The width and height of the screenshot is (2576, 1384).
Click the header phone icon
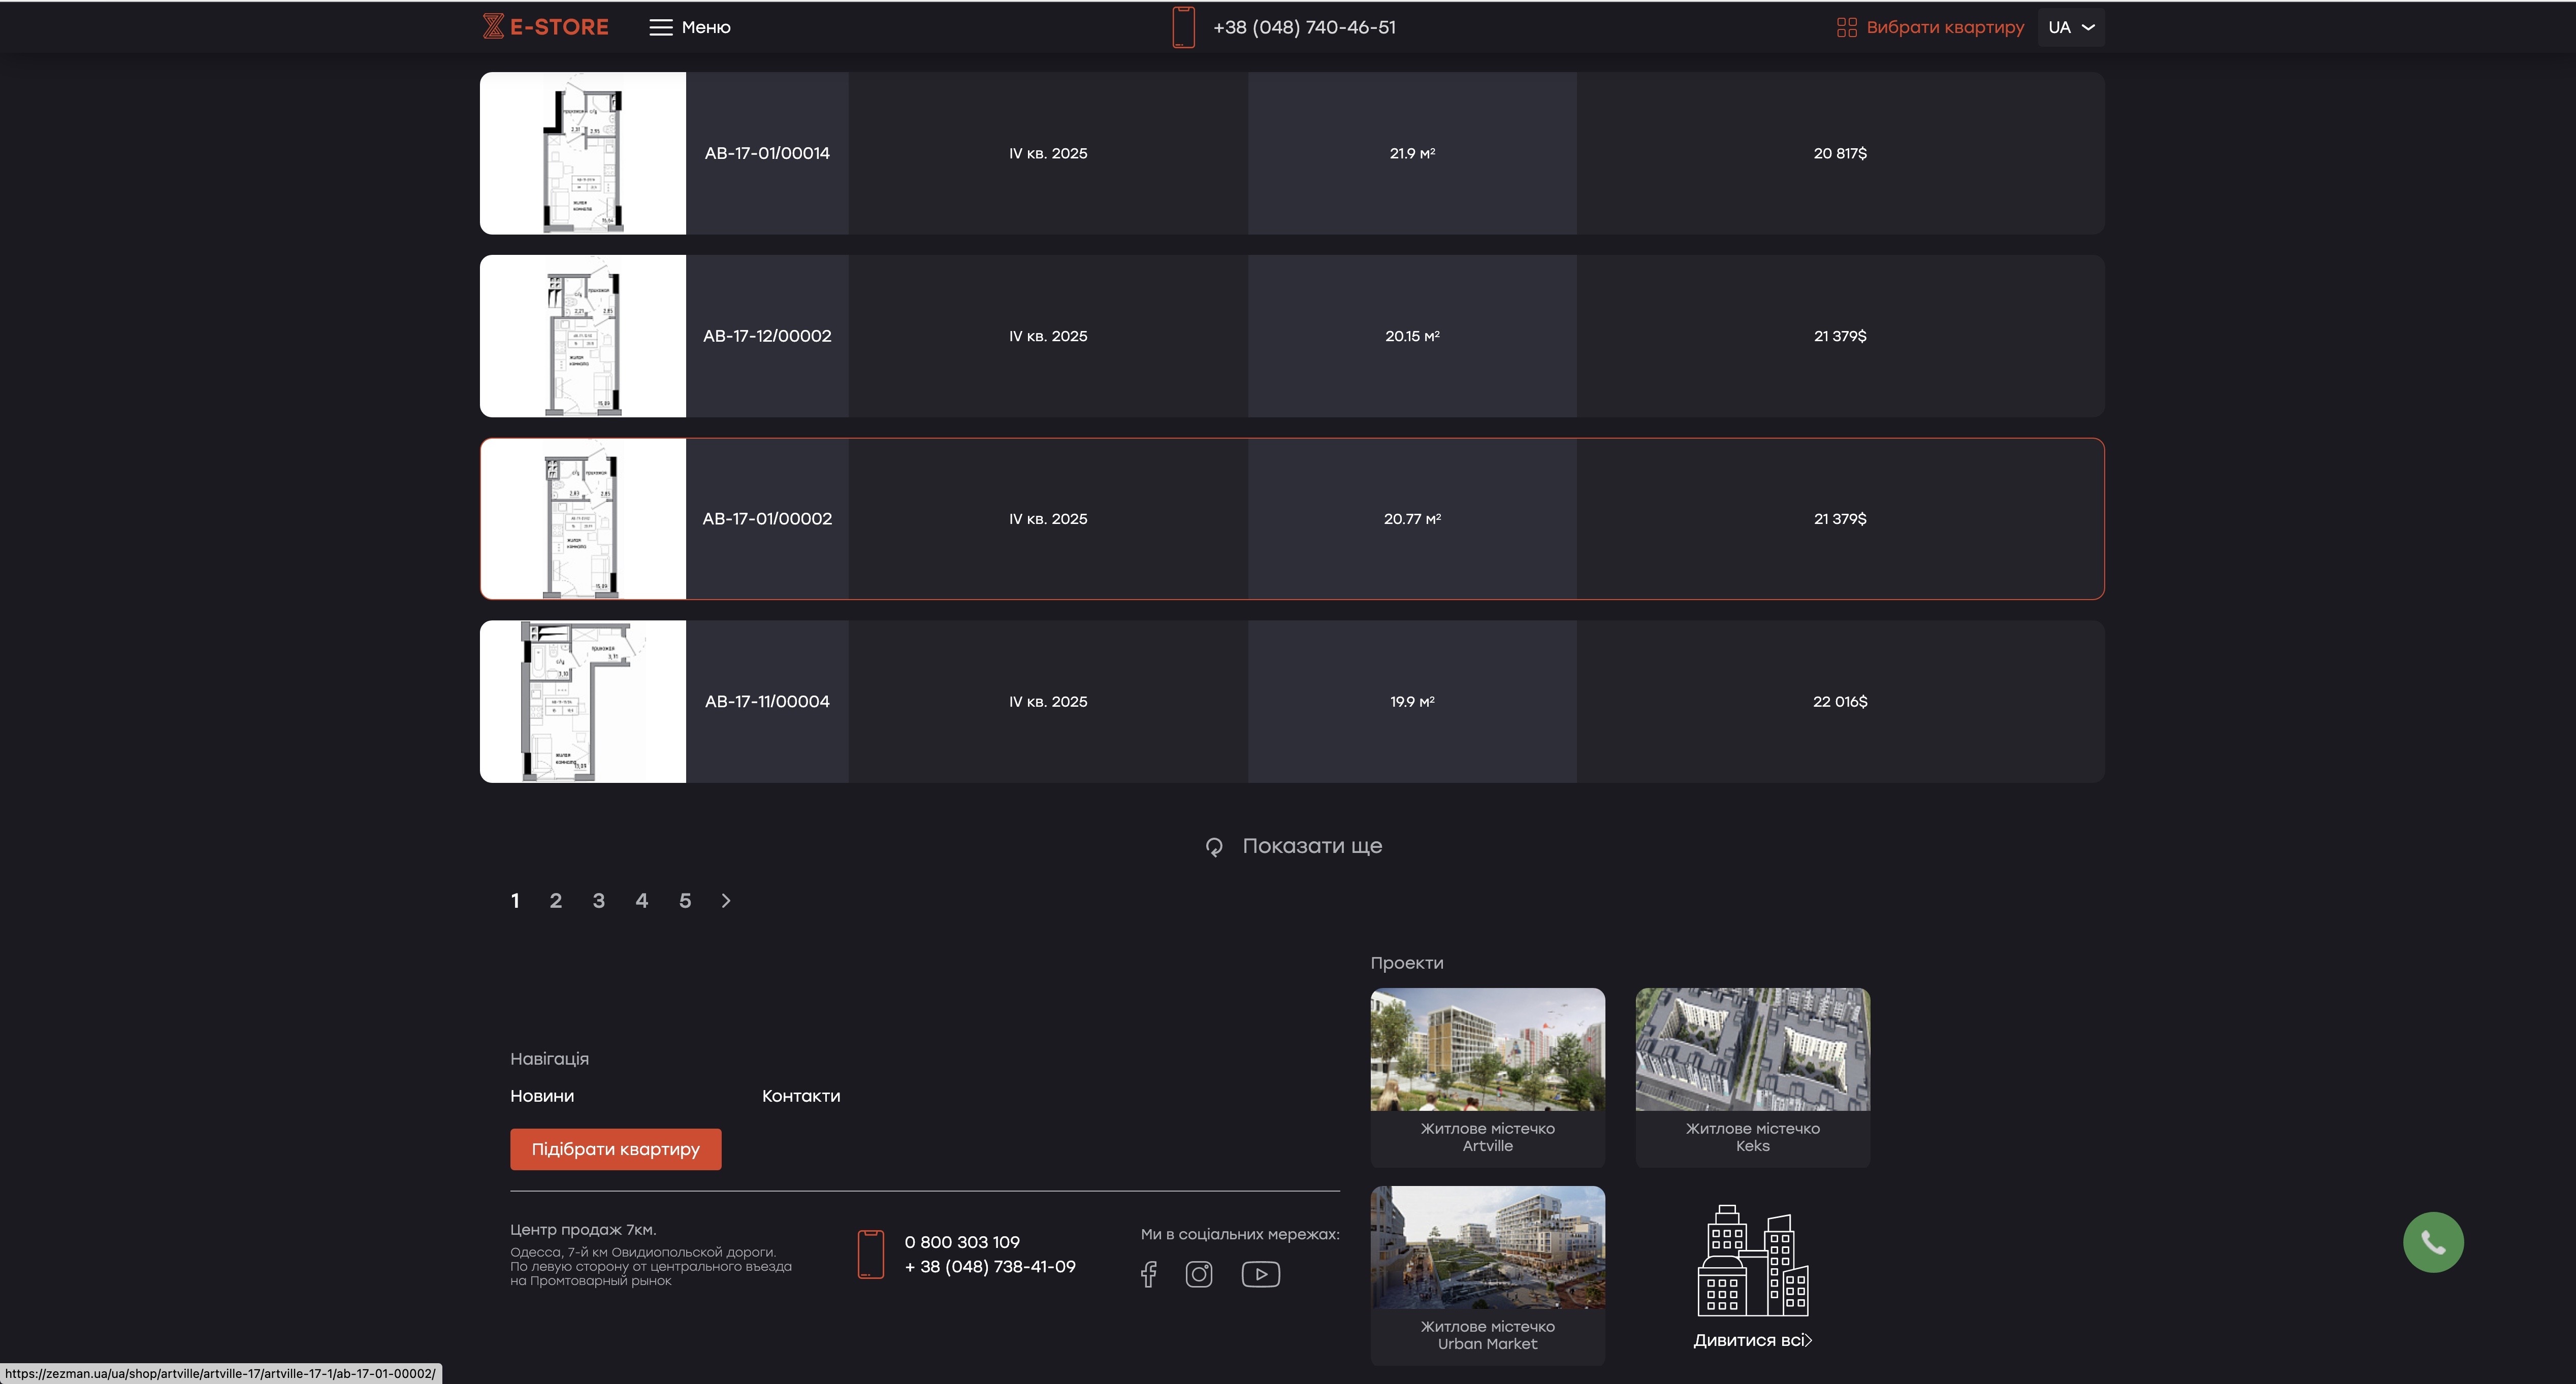tap(1183, 27)
